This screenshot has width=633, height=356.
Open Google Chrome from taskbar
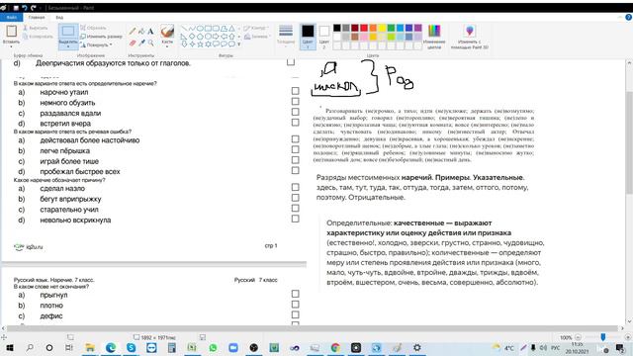coord(335,347)
